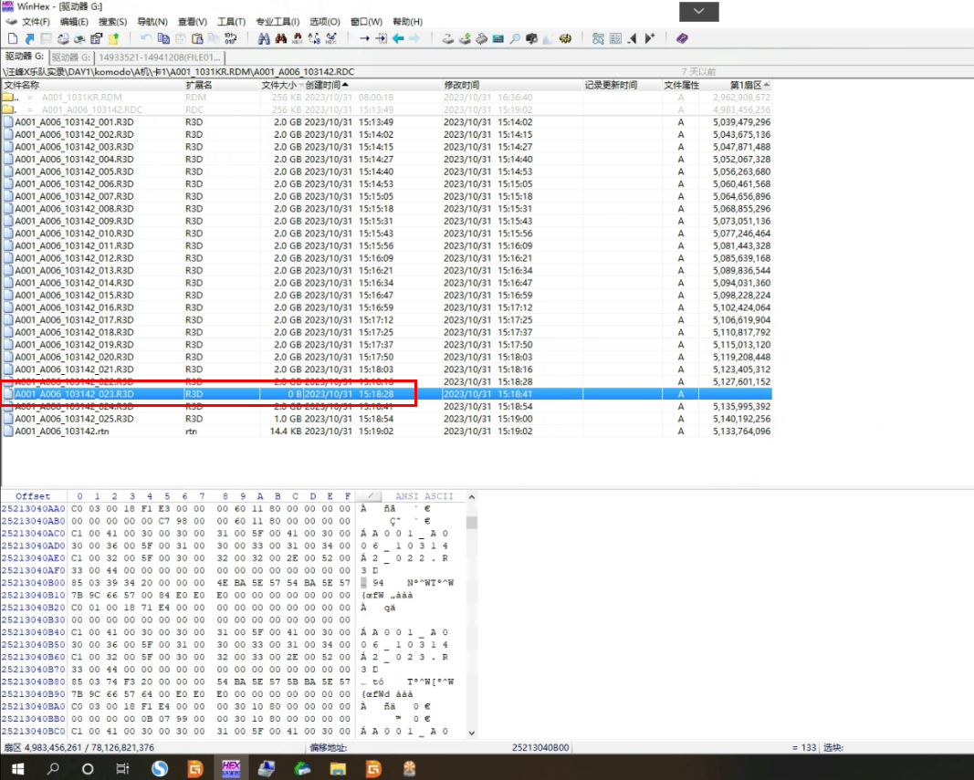Open the 编辑(E) menu
The height and width of the screenshot is (780, 974).
click(x=74, y=22)
